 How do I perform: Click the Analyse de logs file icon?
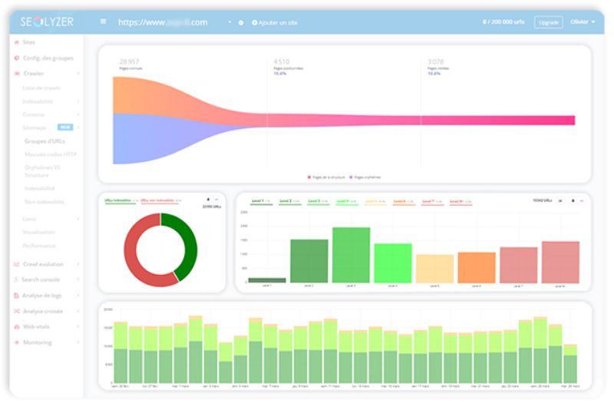[x=16, y=296]
